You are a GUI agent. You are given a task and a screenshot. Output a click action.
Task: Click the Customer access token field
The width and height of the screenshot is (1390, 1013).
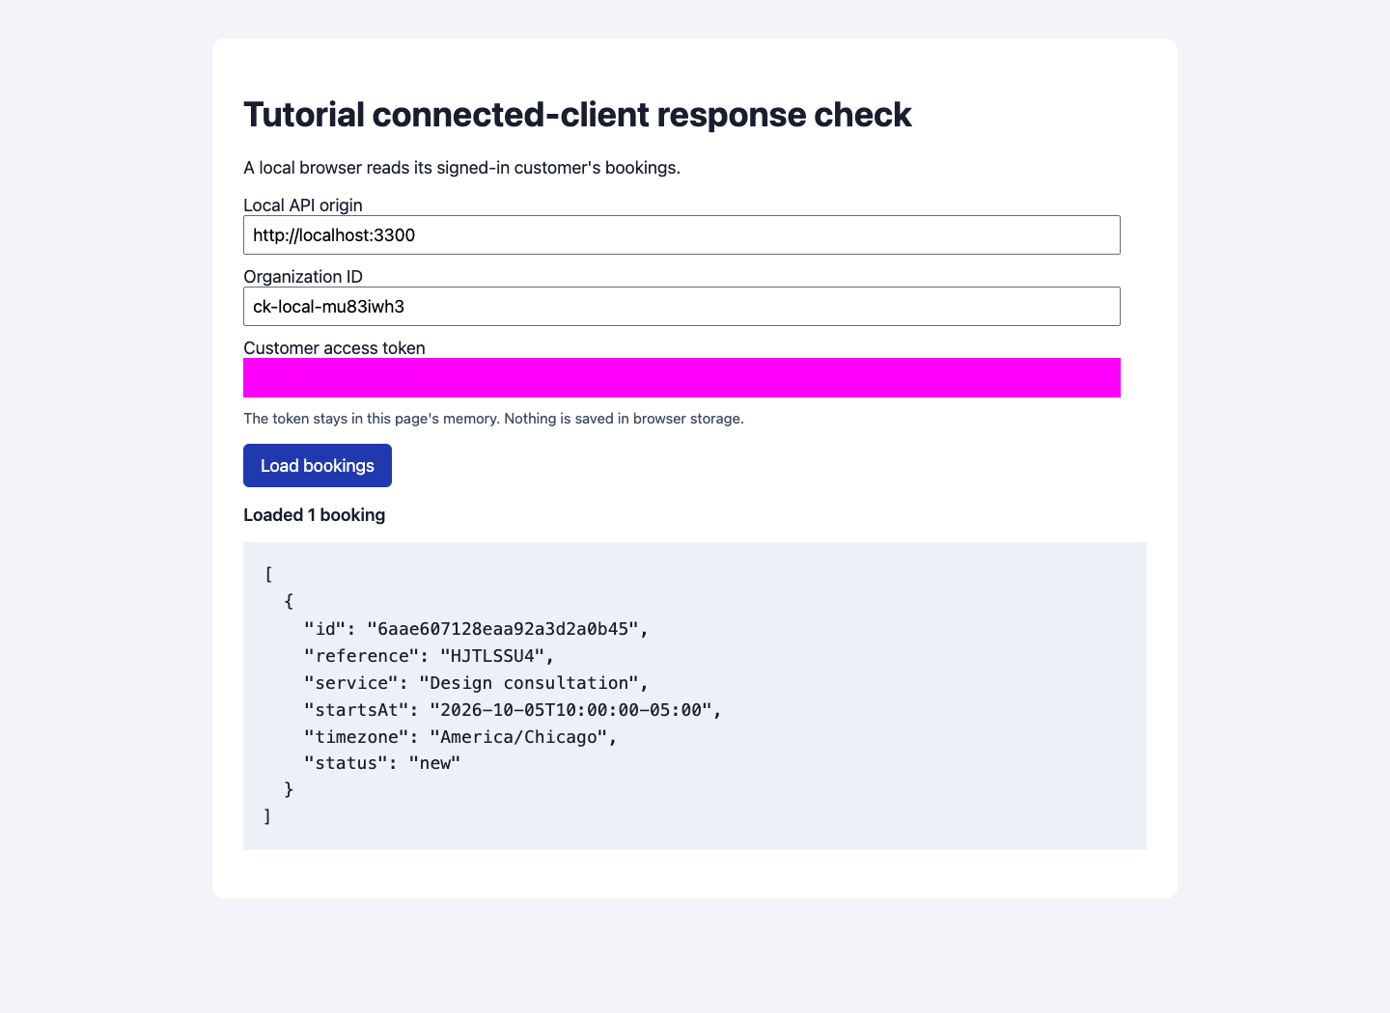click(x=681, y=377)
